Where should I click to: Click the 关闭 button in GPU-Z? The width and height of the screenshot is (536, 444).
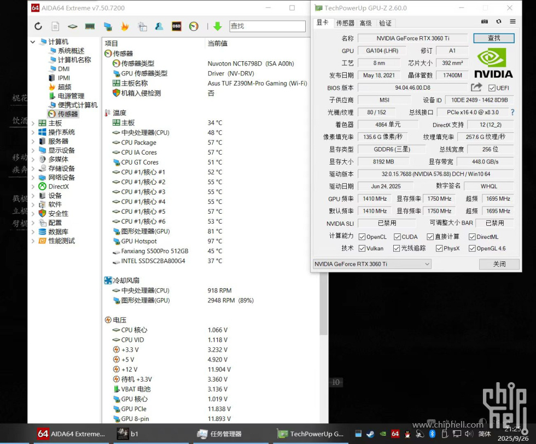coord(499,264)
